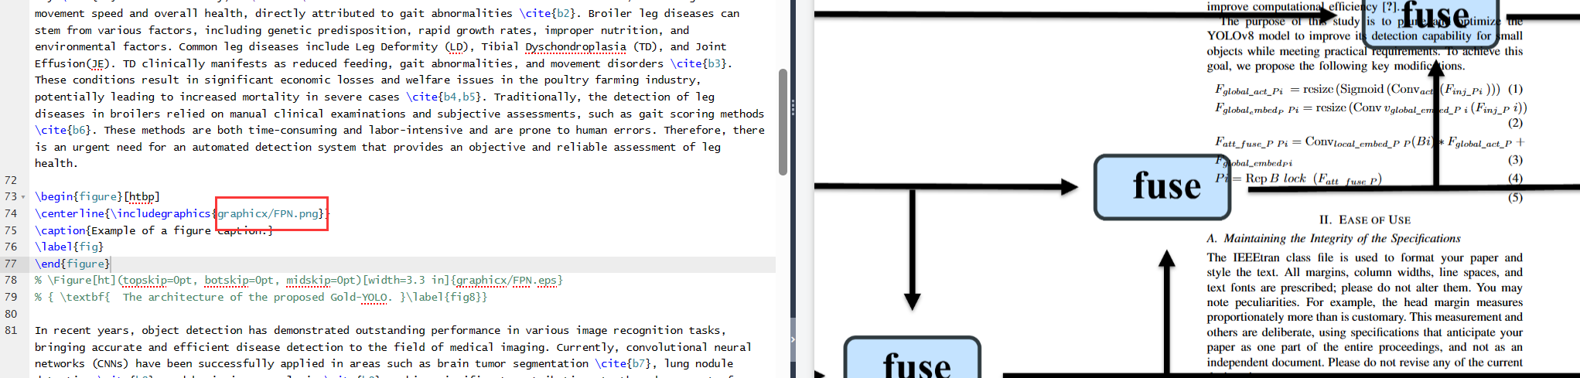Select line number 80 in the gutter

[11, 314]
